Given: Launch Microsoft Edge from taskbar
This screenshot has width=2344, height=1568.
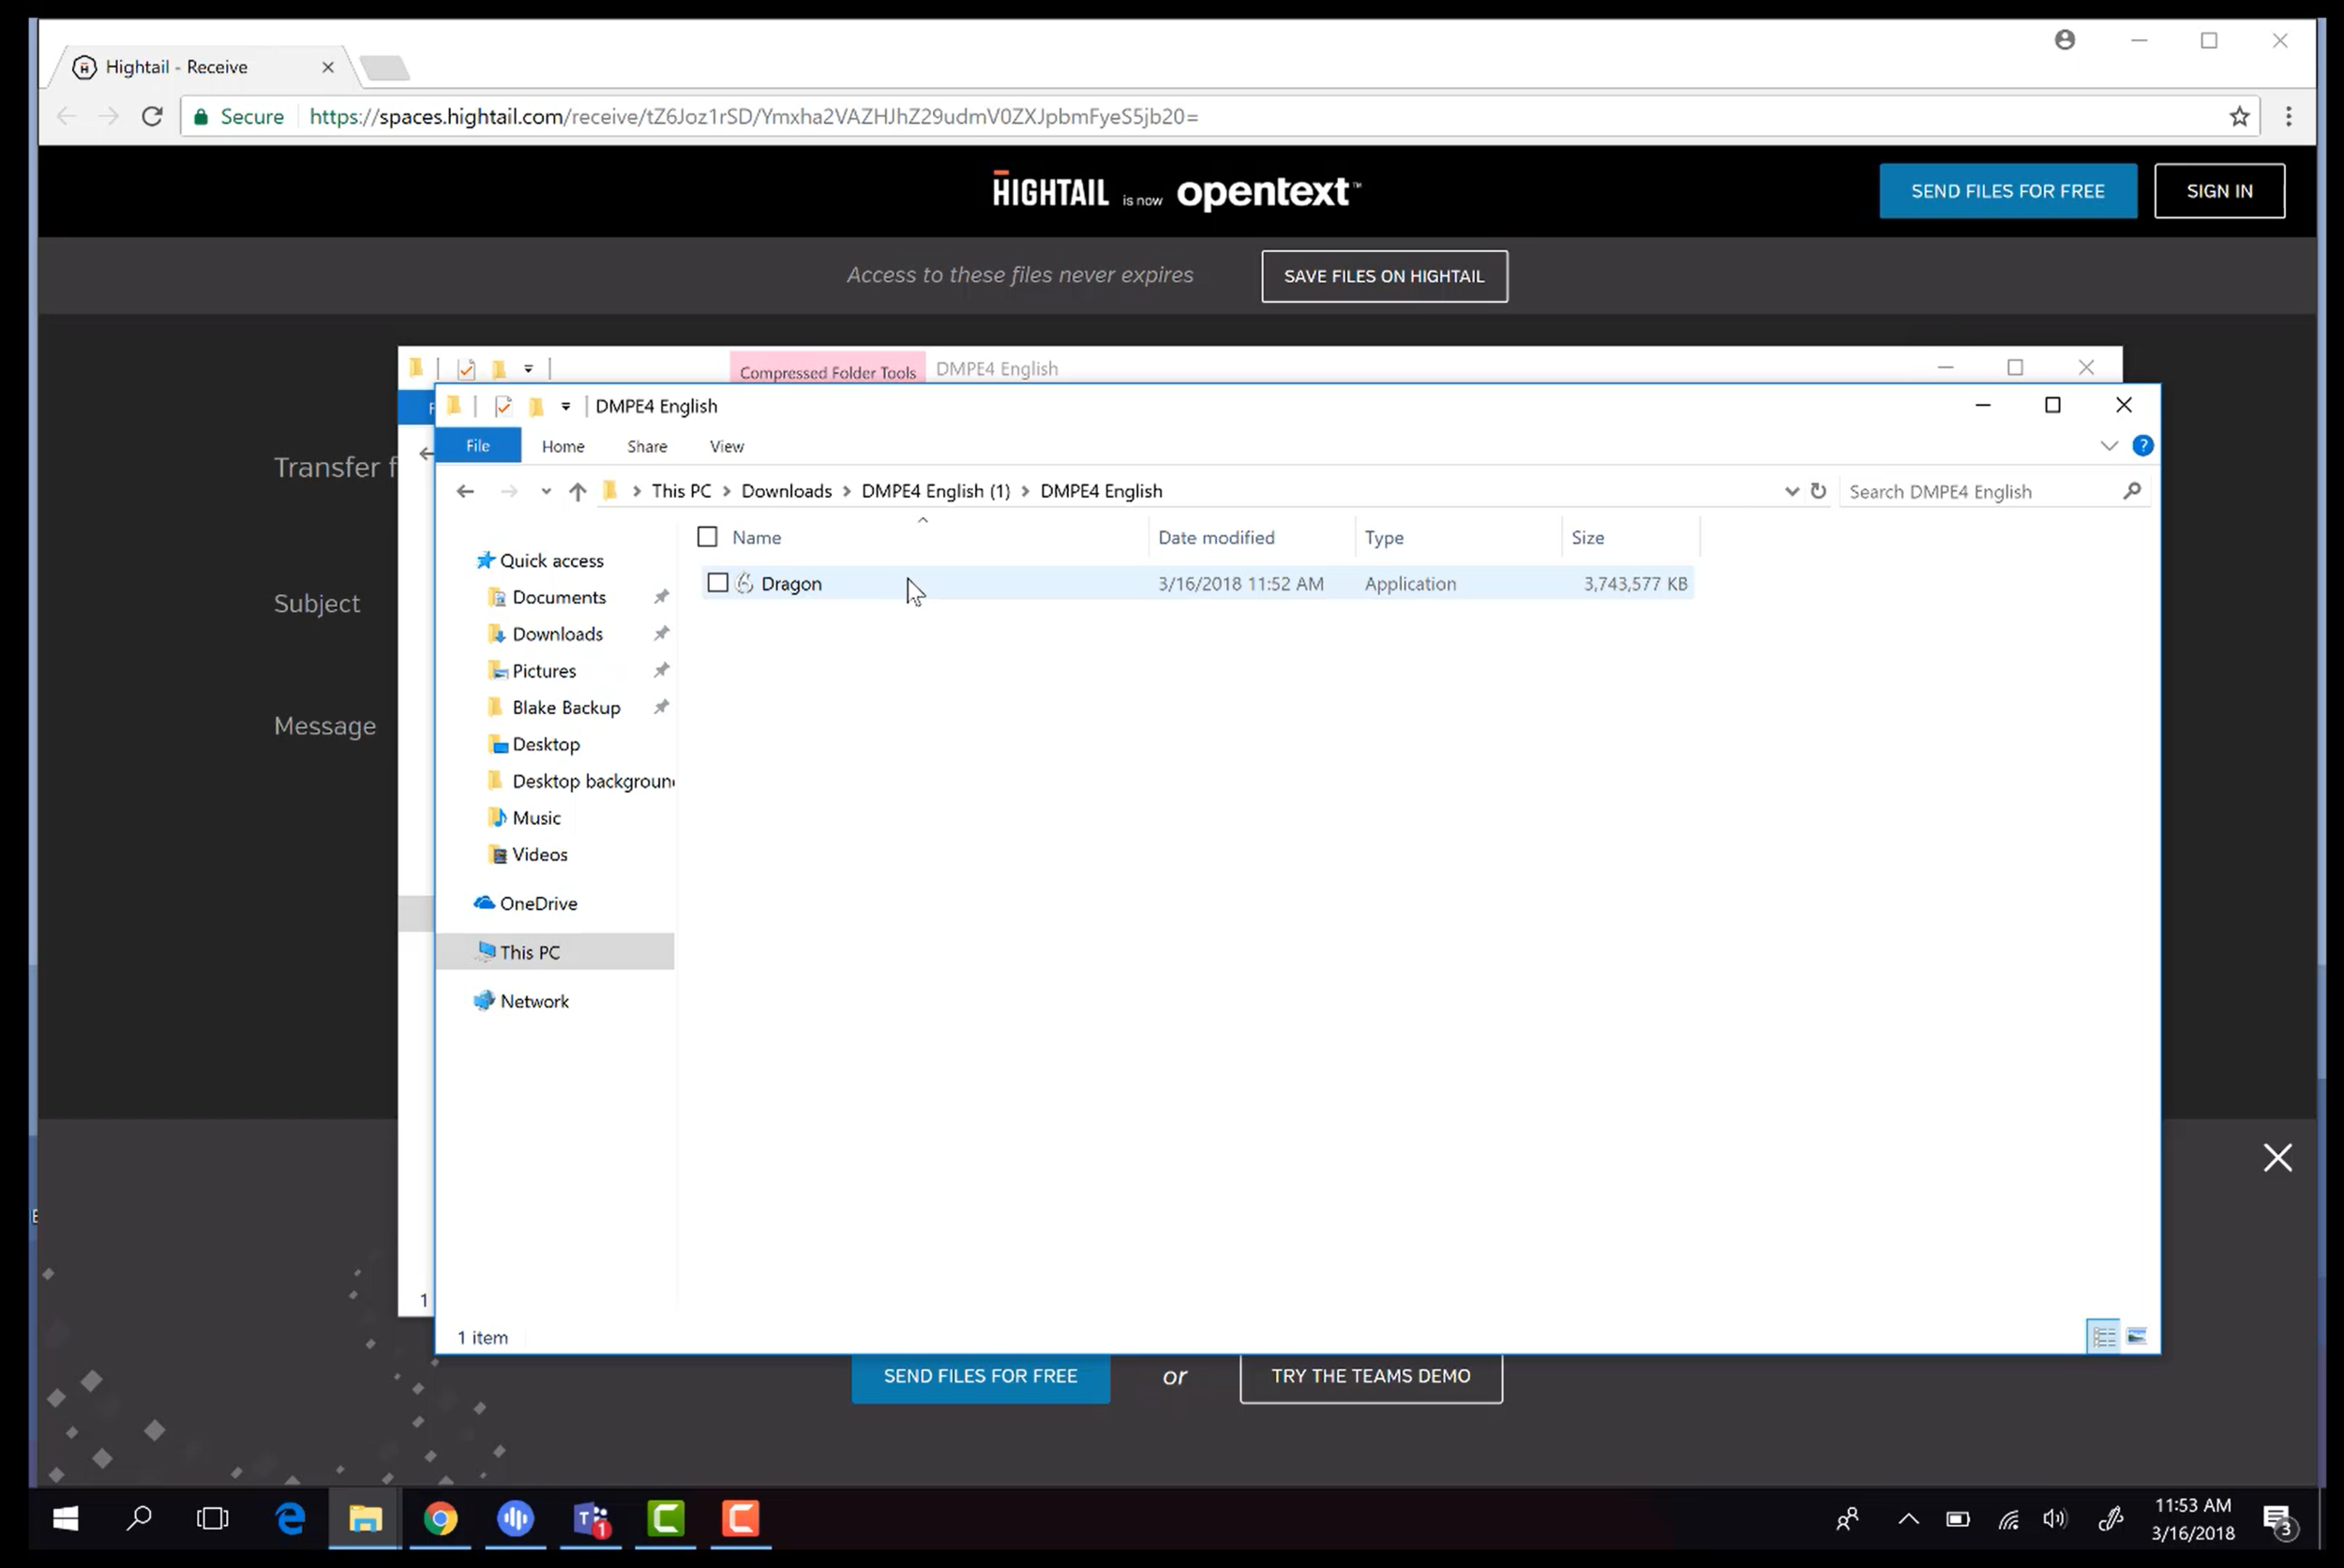Looking at the screenshot, I should click(290, 1519).
